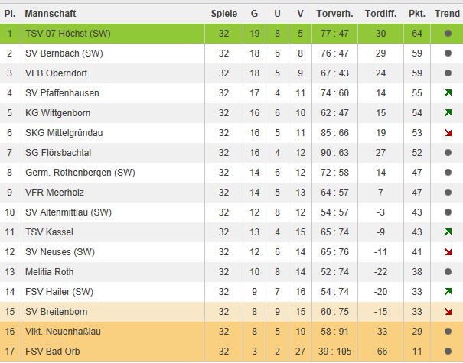
Task: Click the green up arrow for SV Pfaffenhausen
Action: click(x=447, y=93)
